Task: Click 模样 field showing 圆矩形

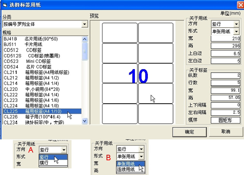Action: [x=225, y=120]
